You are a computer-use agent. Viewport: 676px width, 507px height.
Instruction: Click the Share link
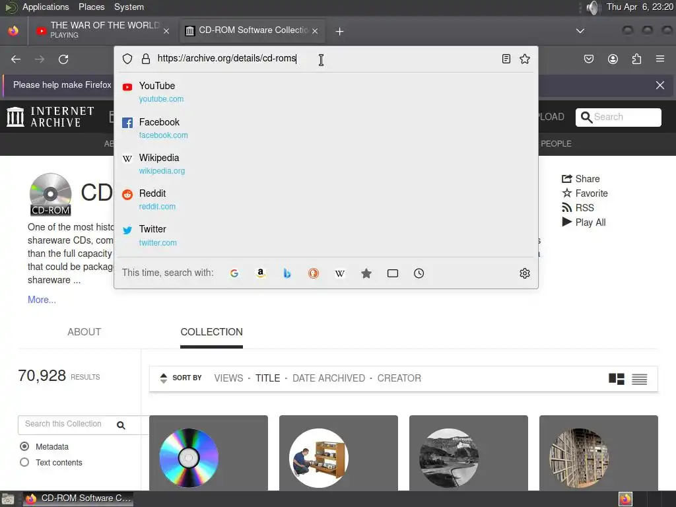pyautogui.click(x=581, y=178)
